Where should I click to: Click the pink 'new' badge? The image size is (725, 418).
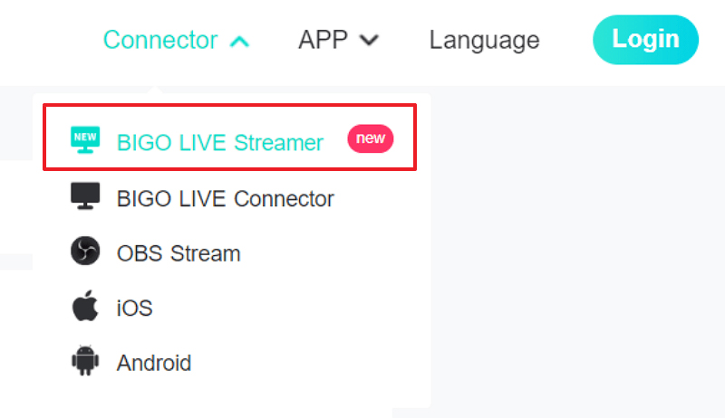pyautogui.click(x=371, y=138)
